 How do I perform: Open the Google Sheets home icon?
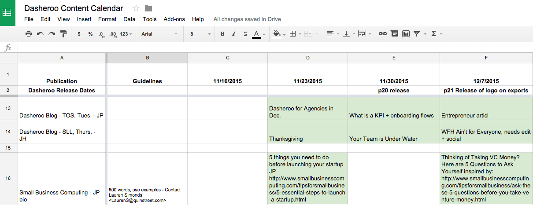(x=7, y=13)
